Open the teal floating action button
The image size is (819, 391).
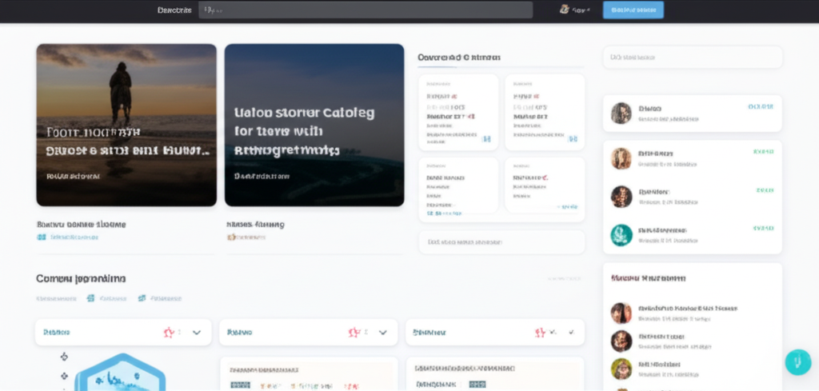[798, 362]
